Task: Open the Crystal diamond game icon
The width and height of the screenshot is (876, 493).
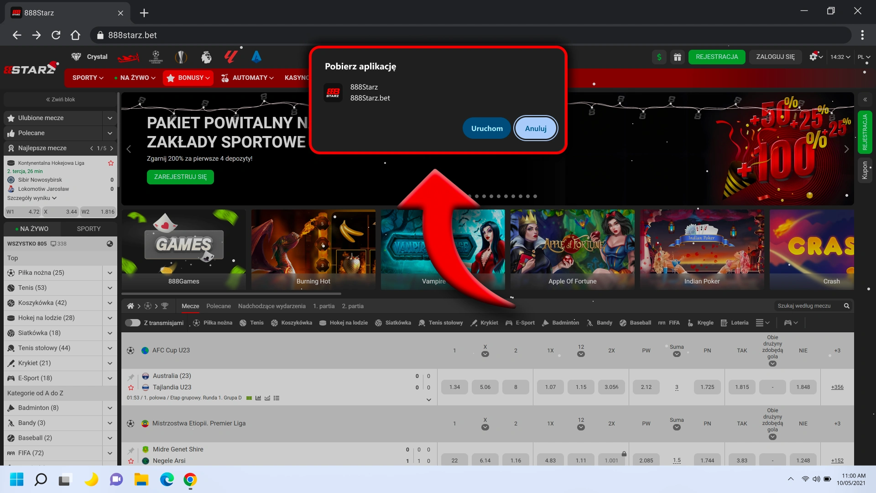Action: [x=76, y=57]
